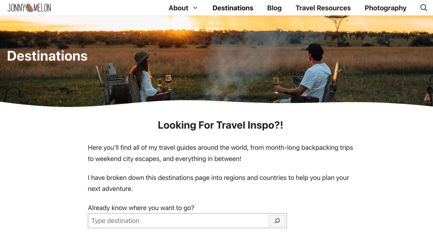Expand the About menu chevron
Image resolution: width=433 pixels, height=240 pixels.
[x=195, y=8]
